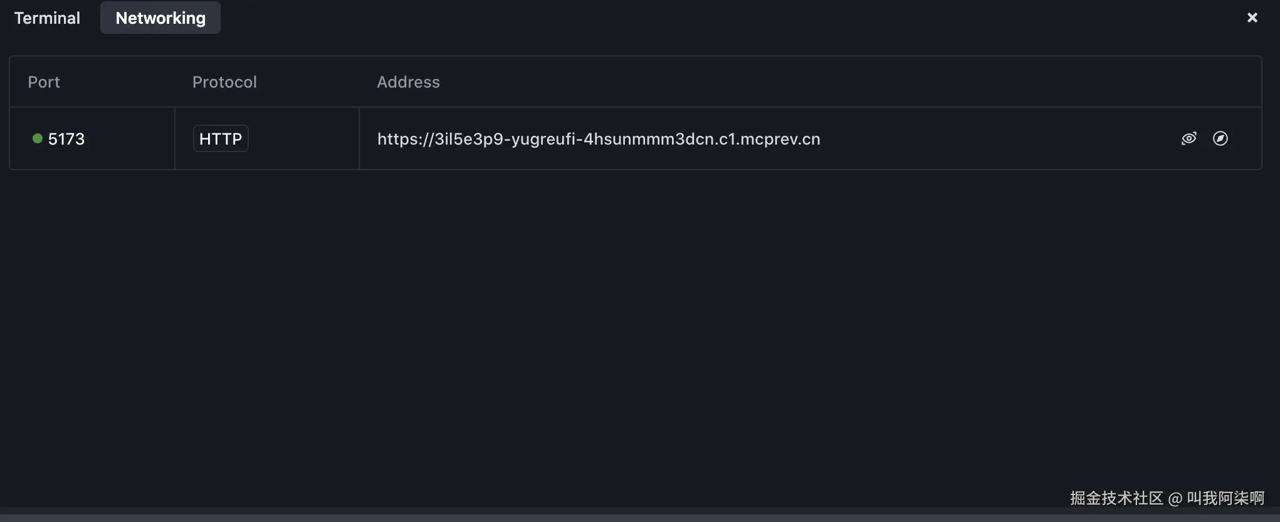Open the preview eye icon for port 5173
The height and width of the screenshot is (522, 1280).
click(1188, 138)
